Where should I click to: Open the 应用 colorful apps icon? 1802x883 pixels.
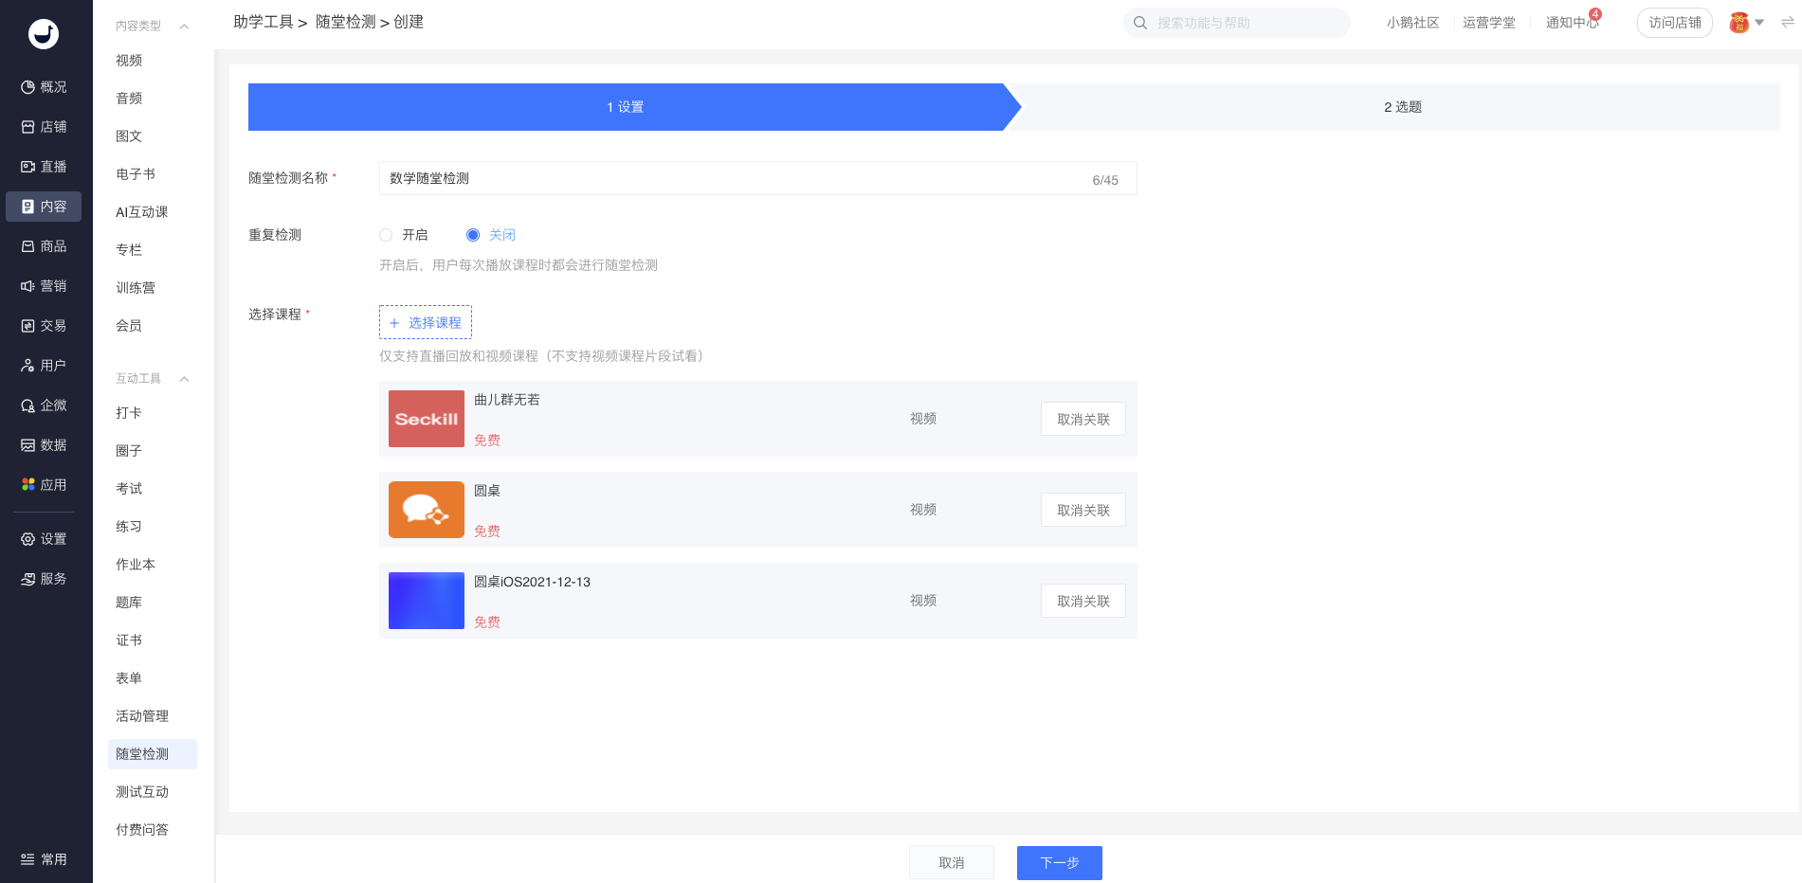click(x=28, y=485)
